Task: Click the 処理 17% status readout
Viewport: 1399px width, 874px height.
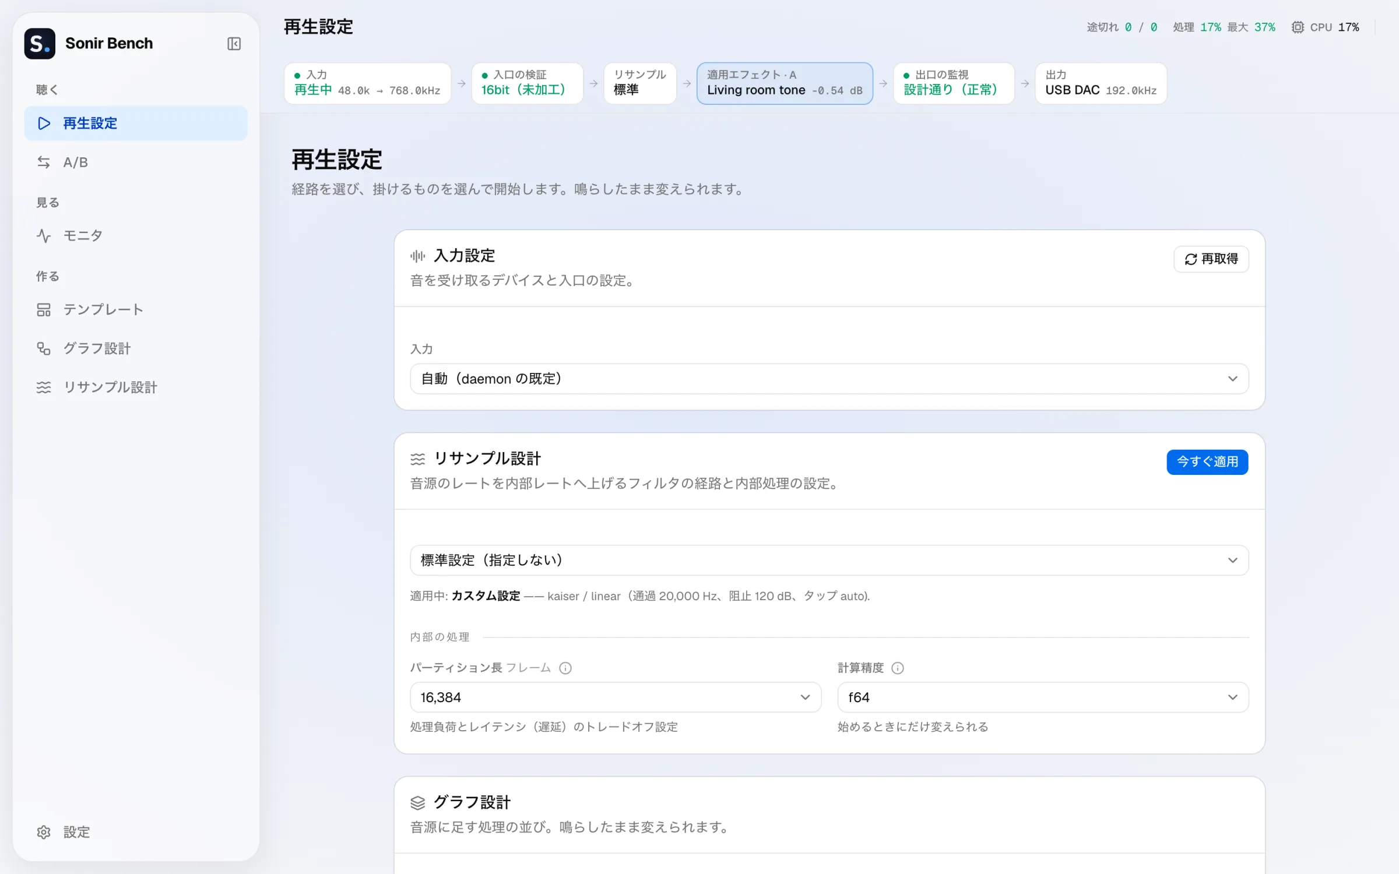Action: (x=1196, y=27)
